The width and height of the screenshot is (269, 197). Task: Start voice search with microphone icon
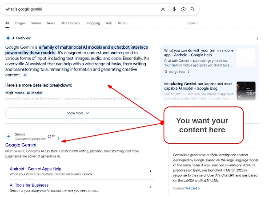click(174, 9)
